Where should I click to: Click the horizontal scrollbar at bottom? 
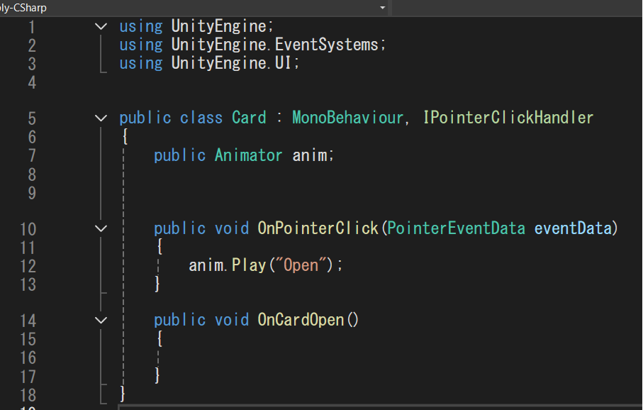[x=376, y=407]
